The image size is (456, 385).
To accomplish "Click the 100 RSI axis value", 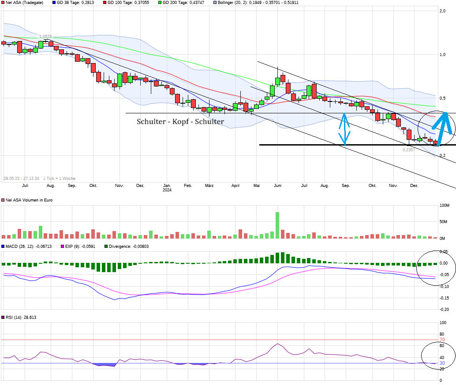I will pyautogui.click(x=443, y=322).
